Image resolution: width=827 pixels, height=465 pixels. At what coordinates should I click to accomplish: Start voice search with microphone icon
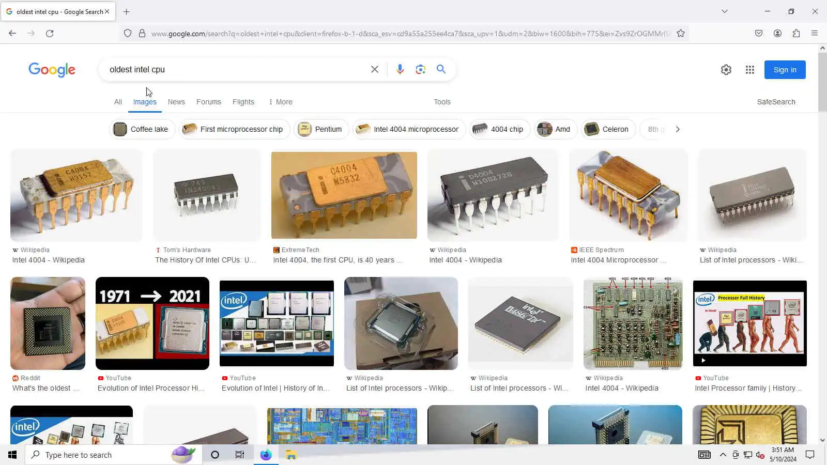pos(400,69)
